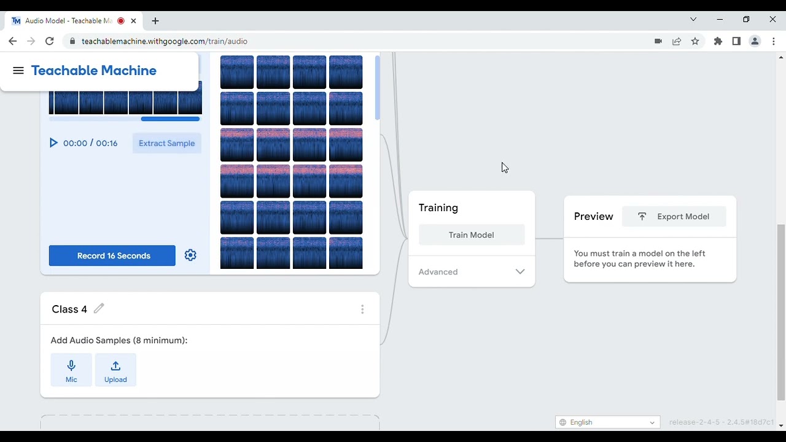This screenshot has width=786, height=442.
Task: Select the Audio Model browser tab
Action: 74,21
